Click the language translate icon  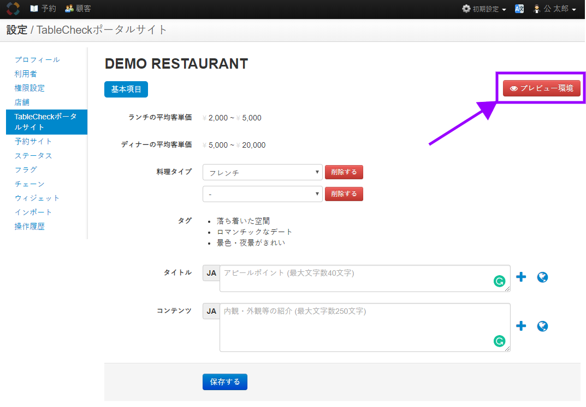(519, 9)
